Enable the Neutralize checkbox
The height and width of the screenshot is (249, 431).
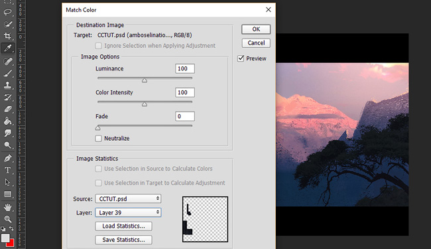pyautogui.click(x=98, y=138)
